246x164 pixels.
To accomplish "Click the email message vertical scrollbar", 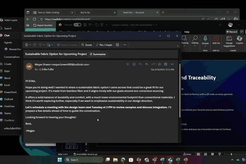I will (180, 90).
